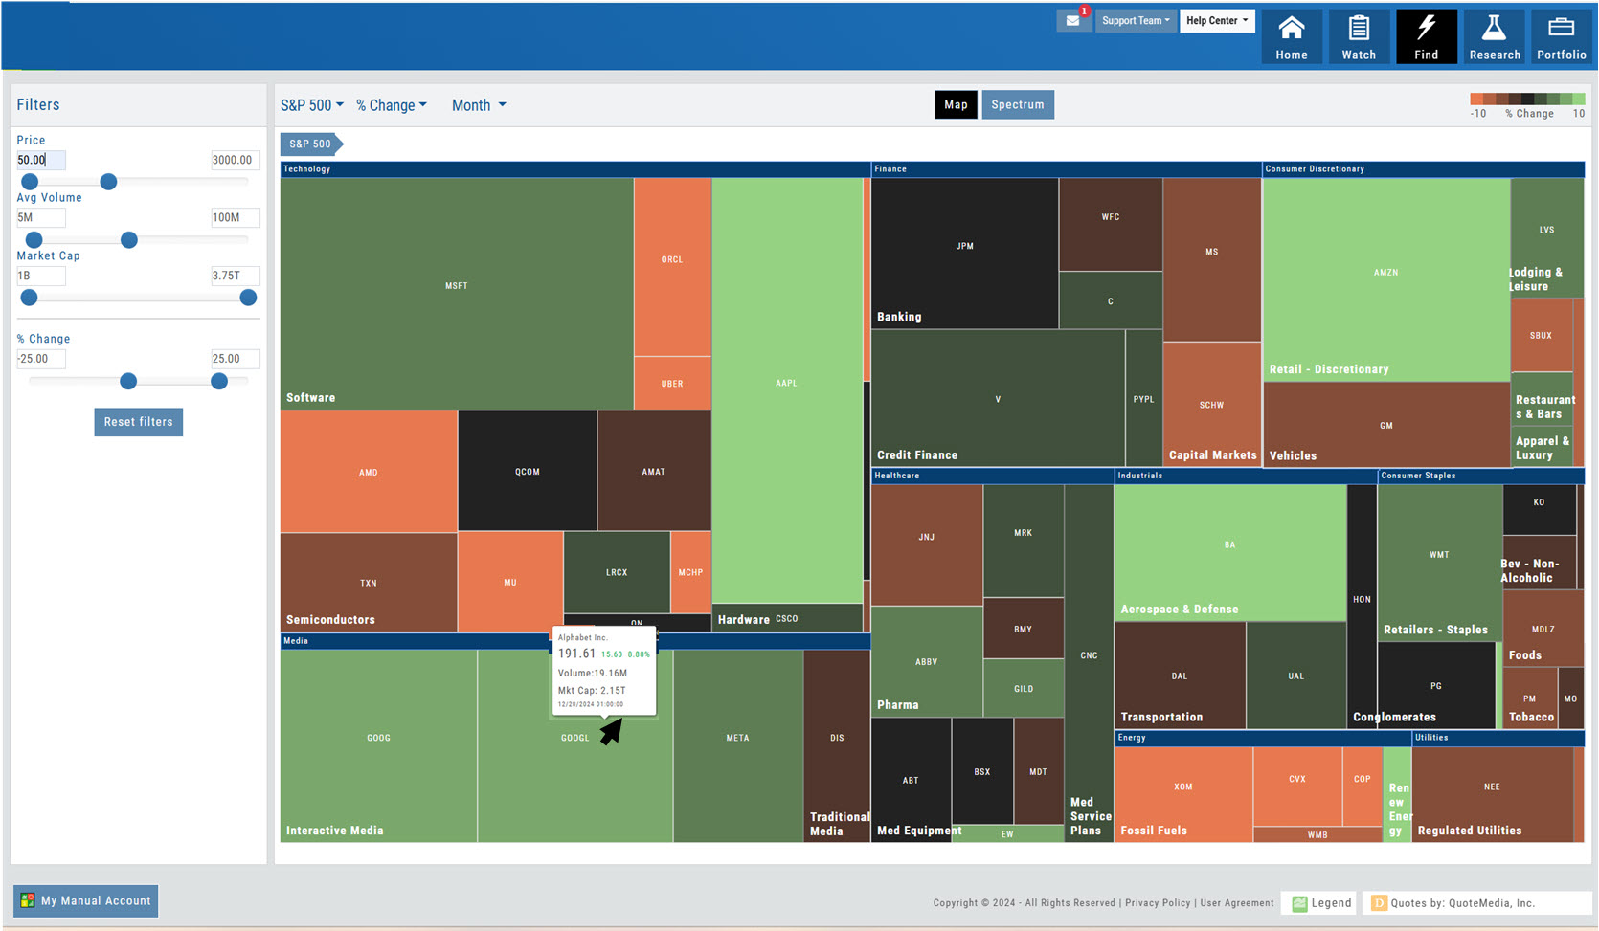Open the Privacy Policy link

(1158, 902)
